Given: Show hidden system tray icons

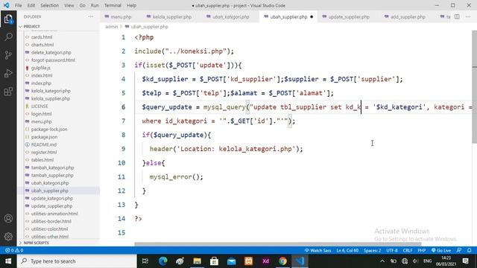Looking at the screenshot, I should pos(382,261).
